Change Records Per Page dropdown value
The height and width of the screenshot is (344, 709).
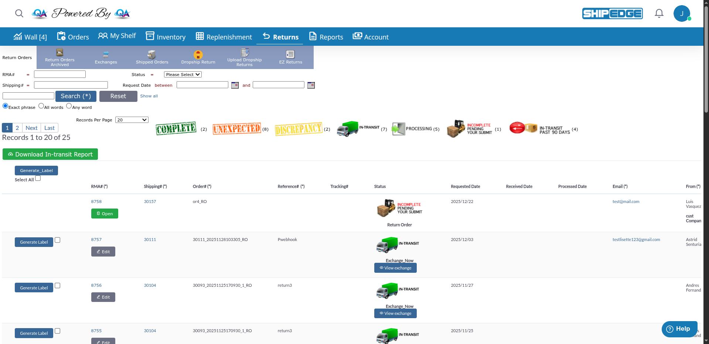point(132,120)
